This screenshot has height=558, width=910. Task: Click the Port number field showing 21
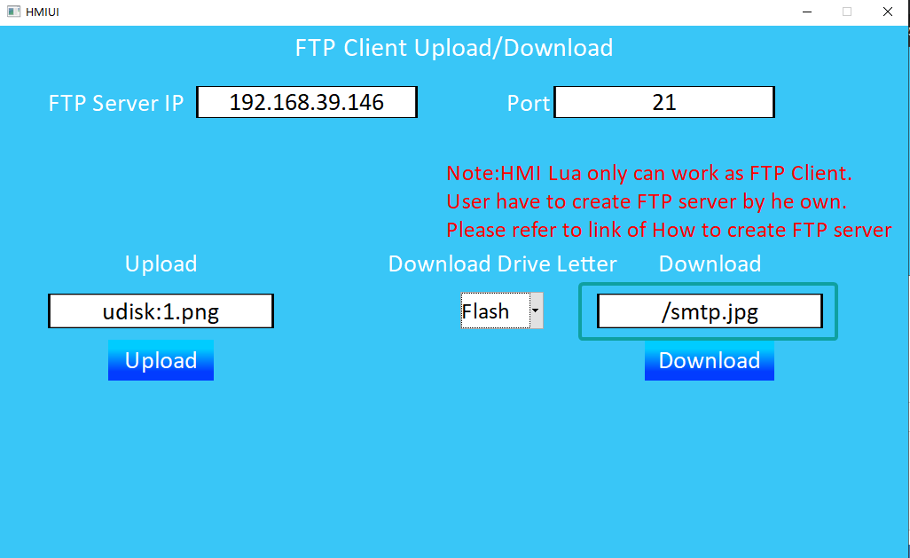coord(663,102)
